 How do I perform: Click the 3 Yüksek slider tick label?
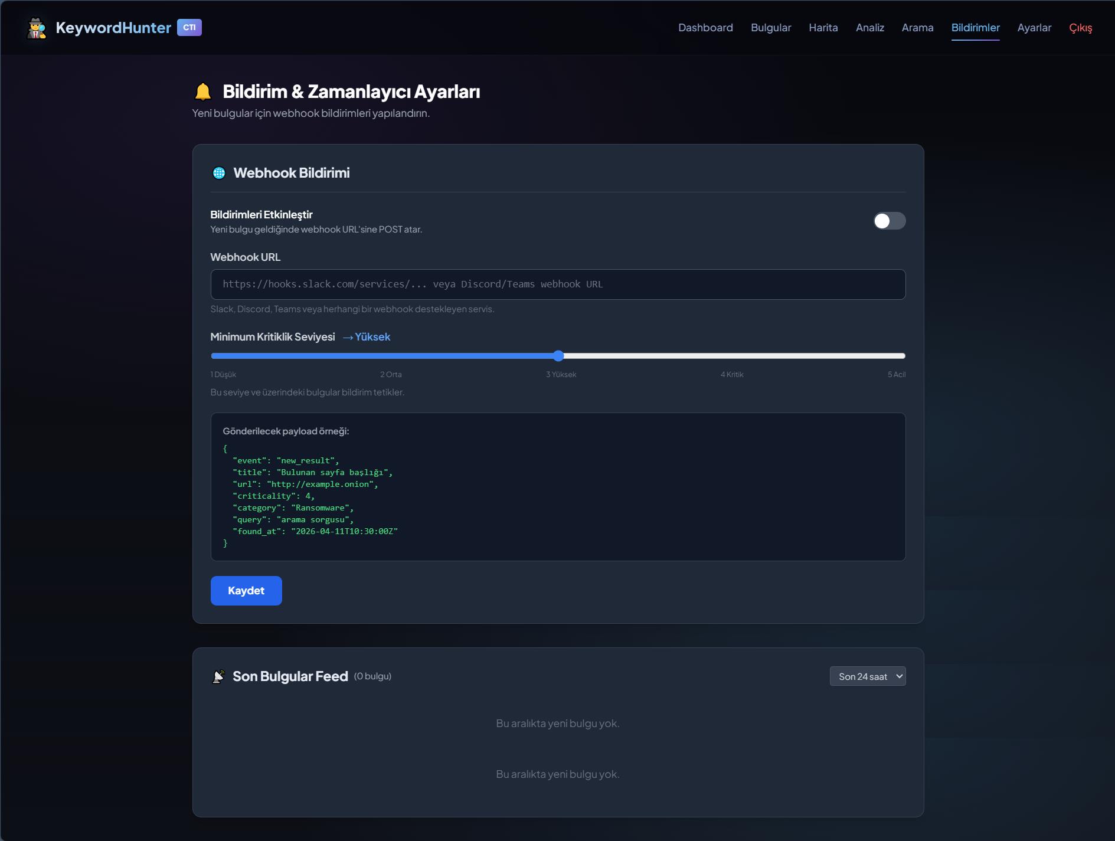click(561, 375)
